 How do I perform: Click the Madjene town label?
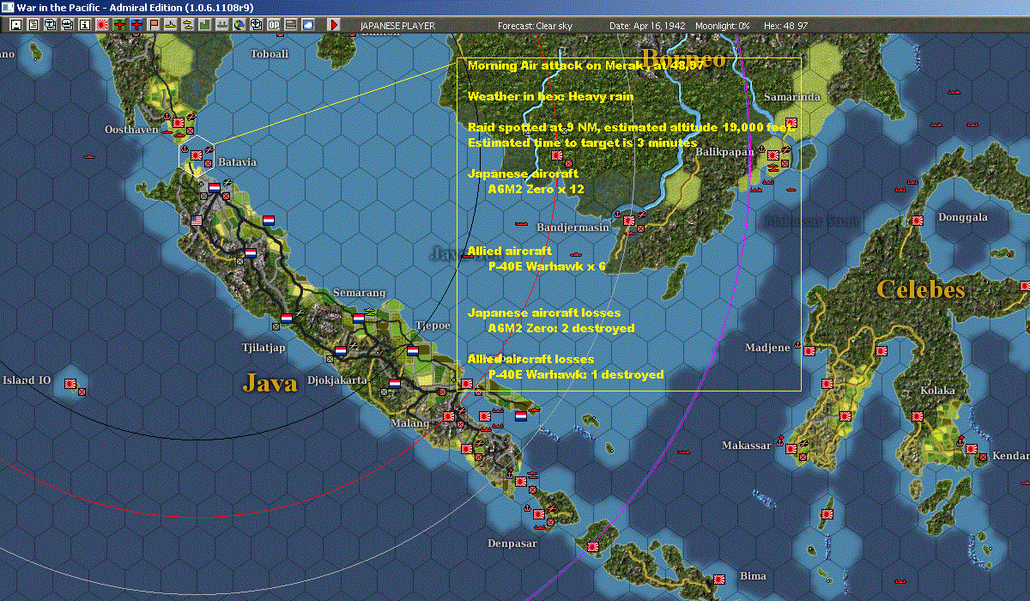(x=767, y=347)
